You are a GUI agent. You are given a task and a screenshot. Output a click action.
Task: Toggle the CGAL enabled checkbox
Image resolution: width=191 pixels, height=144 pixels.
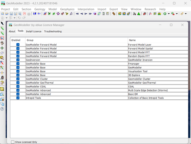18,86
